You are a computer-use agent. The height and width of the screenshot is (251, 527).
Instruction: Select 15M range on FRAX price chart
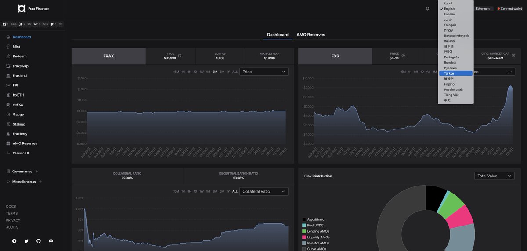point(176,72)
